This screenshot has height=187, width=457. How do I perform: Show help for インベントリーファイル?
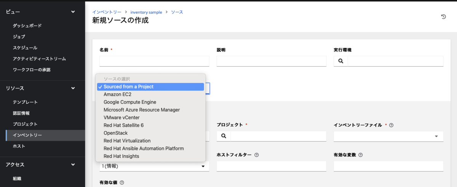click(391, 125)
